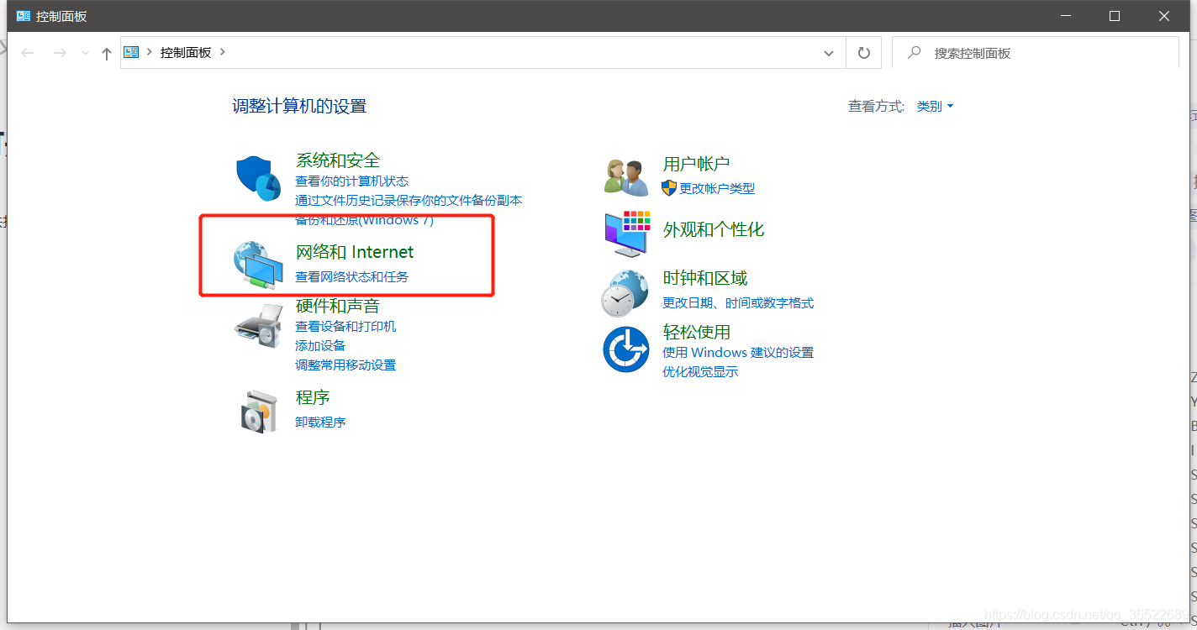Go forward with the right arrow
Image resolution: width=1197 pixels, height=630 pixels.
click(59, 53)
